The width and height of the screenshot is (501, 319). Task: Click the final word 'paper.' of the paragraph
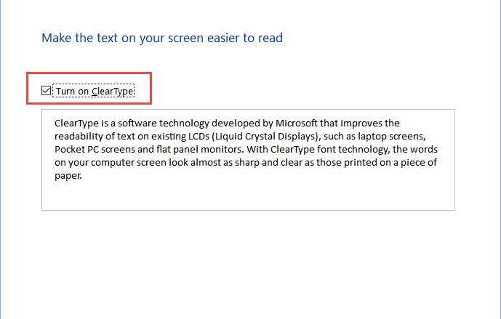(68, 176)
